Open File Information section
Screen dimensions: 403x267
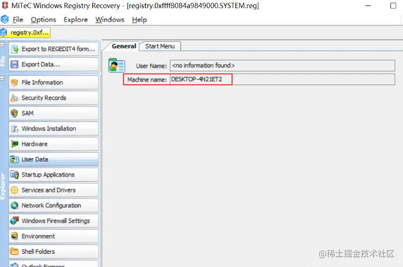54,83
